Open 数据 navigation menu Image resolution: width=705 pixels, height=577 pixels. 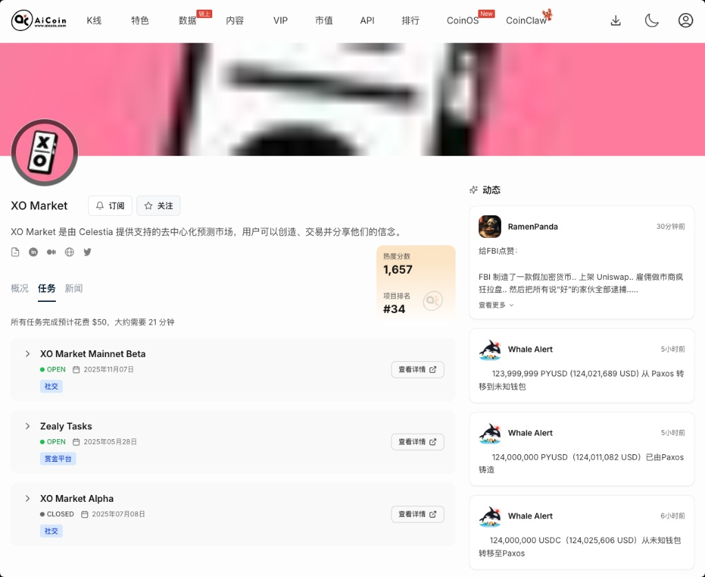tap(187, 21)
